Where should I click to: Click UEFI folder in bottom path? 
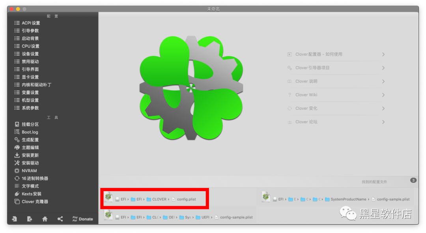[203, 217]
